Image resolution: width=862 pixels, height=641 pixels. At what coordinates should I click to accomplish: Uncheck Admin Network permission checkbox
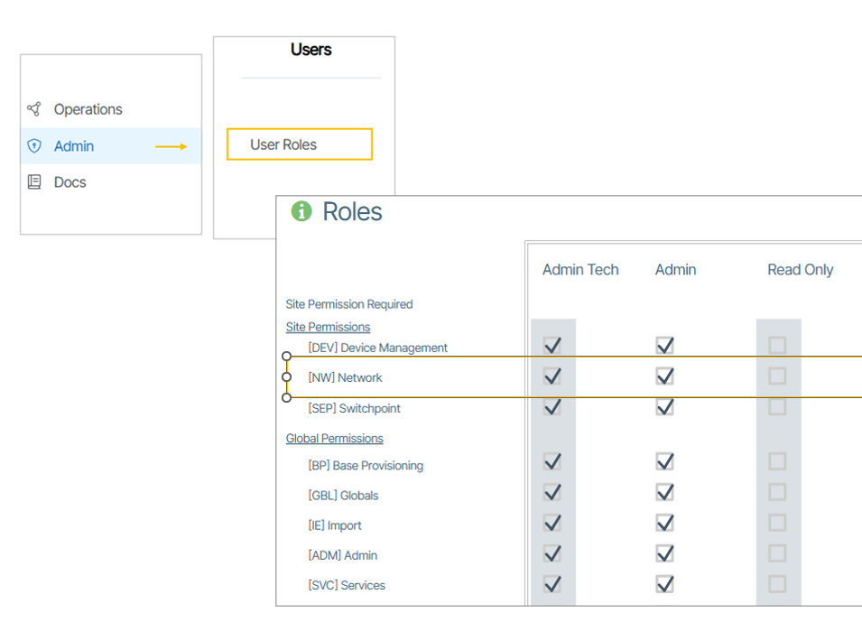coord(665,376)
